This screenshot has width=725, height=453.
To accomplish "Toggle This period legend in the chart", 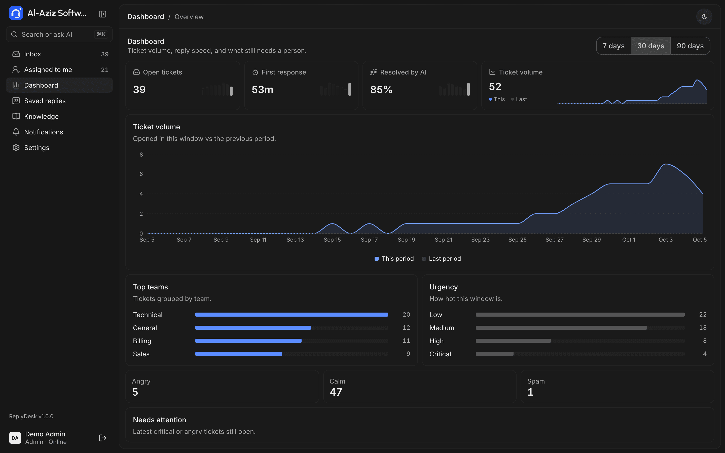I will [x=394, y=258].
